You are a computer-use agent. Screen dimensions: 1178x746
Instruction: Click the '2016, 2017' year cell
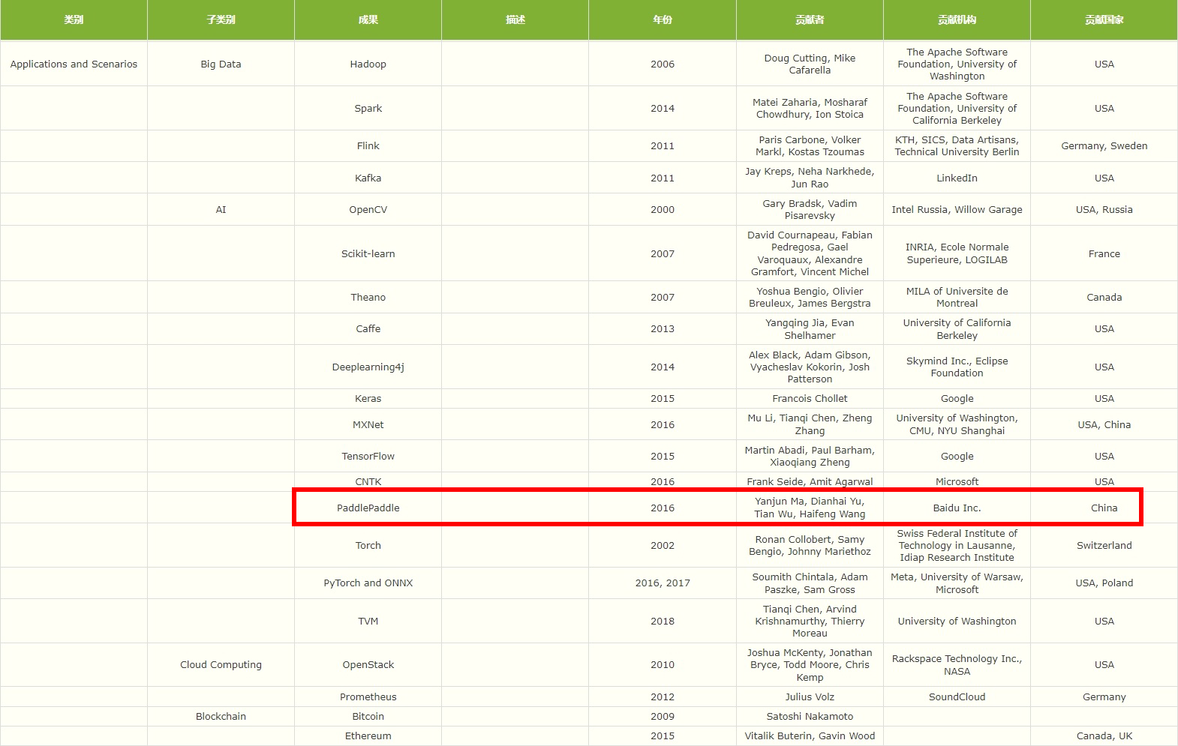(663, 583)
